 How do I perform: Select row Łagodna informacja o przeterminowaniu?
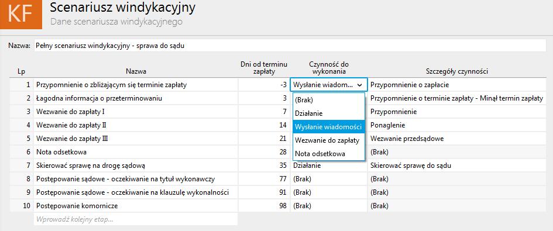[136, 98]
